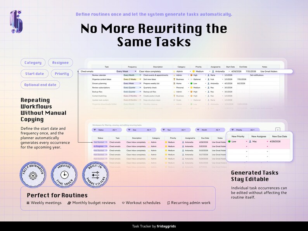Click the icon beside Weekly meetings
This screenshot has width=308, height=231.
tap(28, 203)
